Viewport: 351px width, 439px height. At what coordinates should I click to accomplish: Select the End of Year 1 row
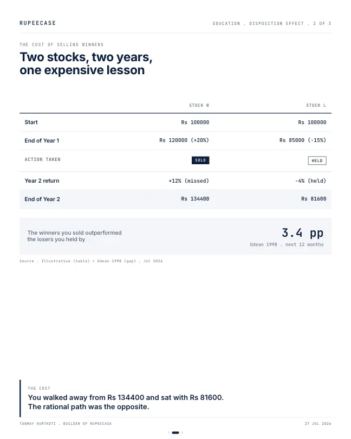tap(175, 140)
